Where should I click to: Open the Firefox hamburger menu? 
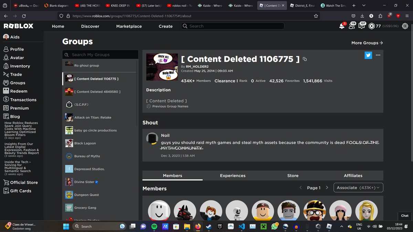[407, 16]
